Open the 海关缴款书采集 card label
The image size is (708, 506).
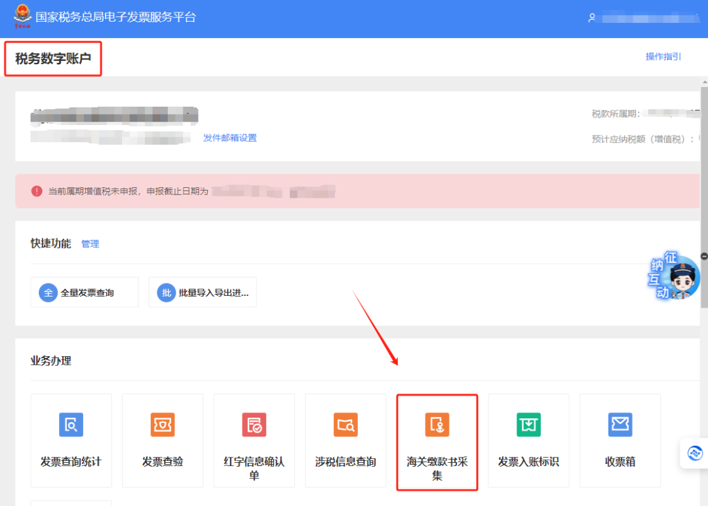click(x=437, y=468)
